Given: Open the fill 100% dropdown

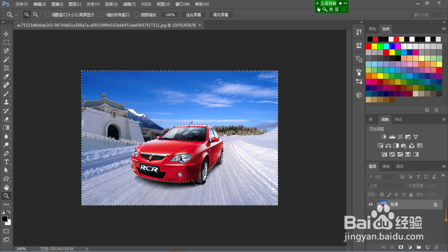Looking at the screenshot, I should 443,195.
